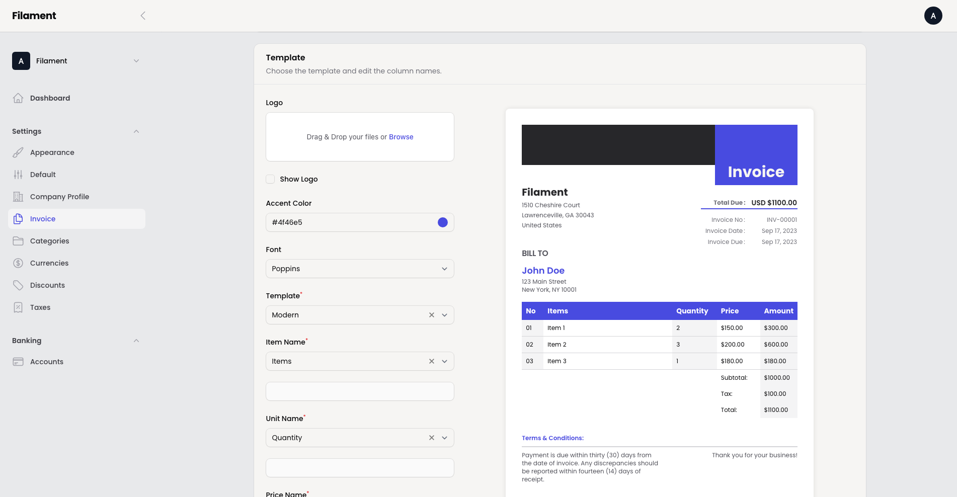Go to Dashboard page
Screen dimensions: 957x497
[76, 98]
